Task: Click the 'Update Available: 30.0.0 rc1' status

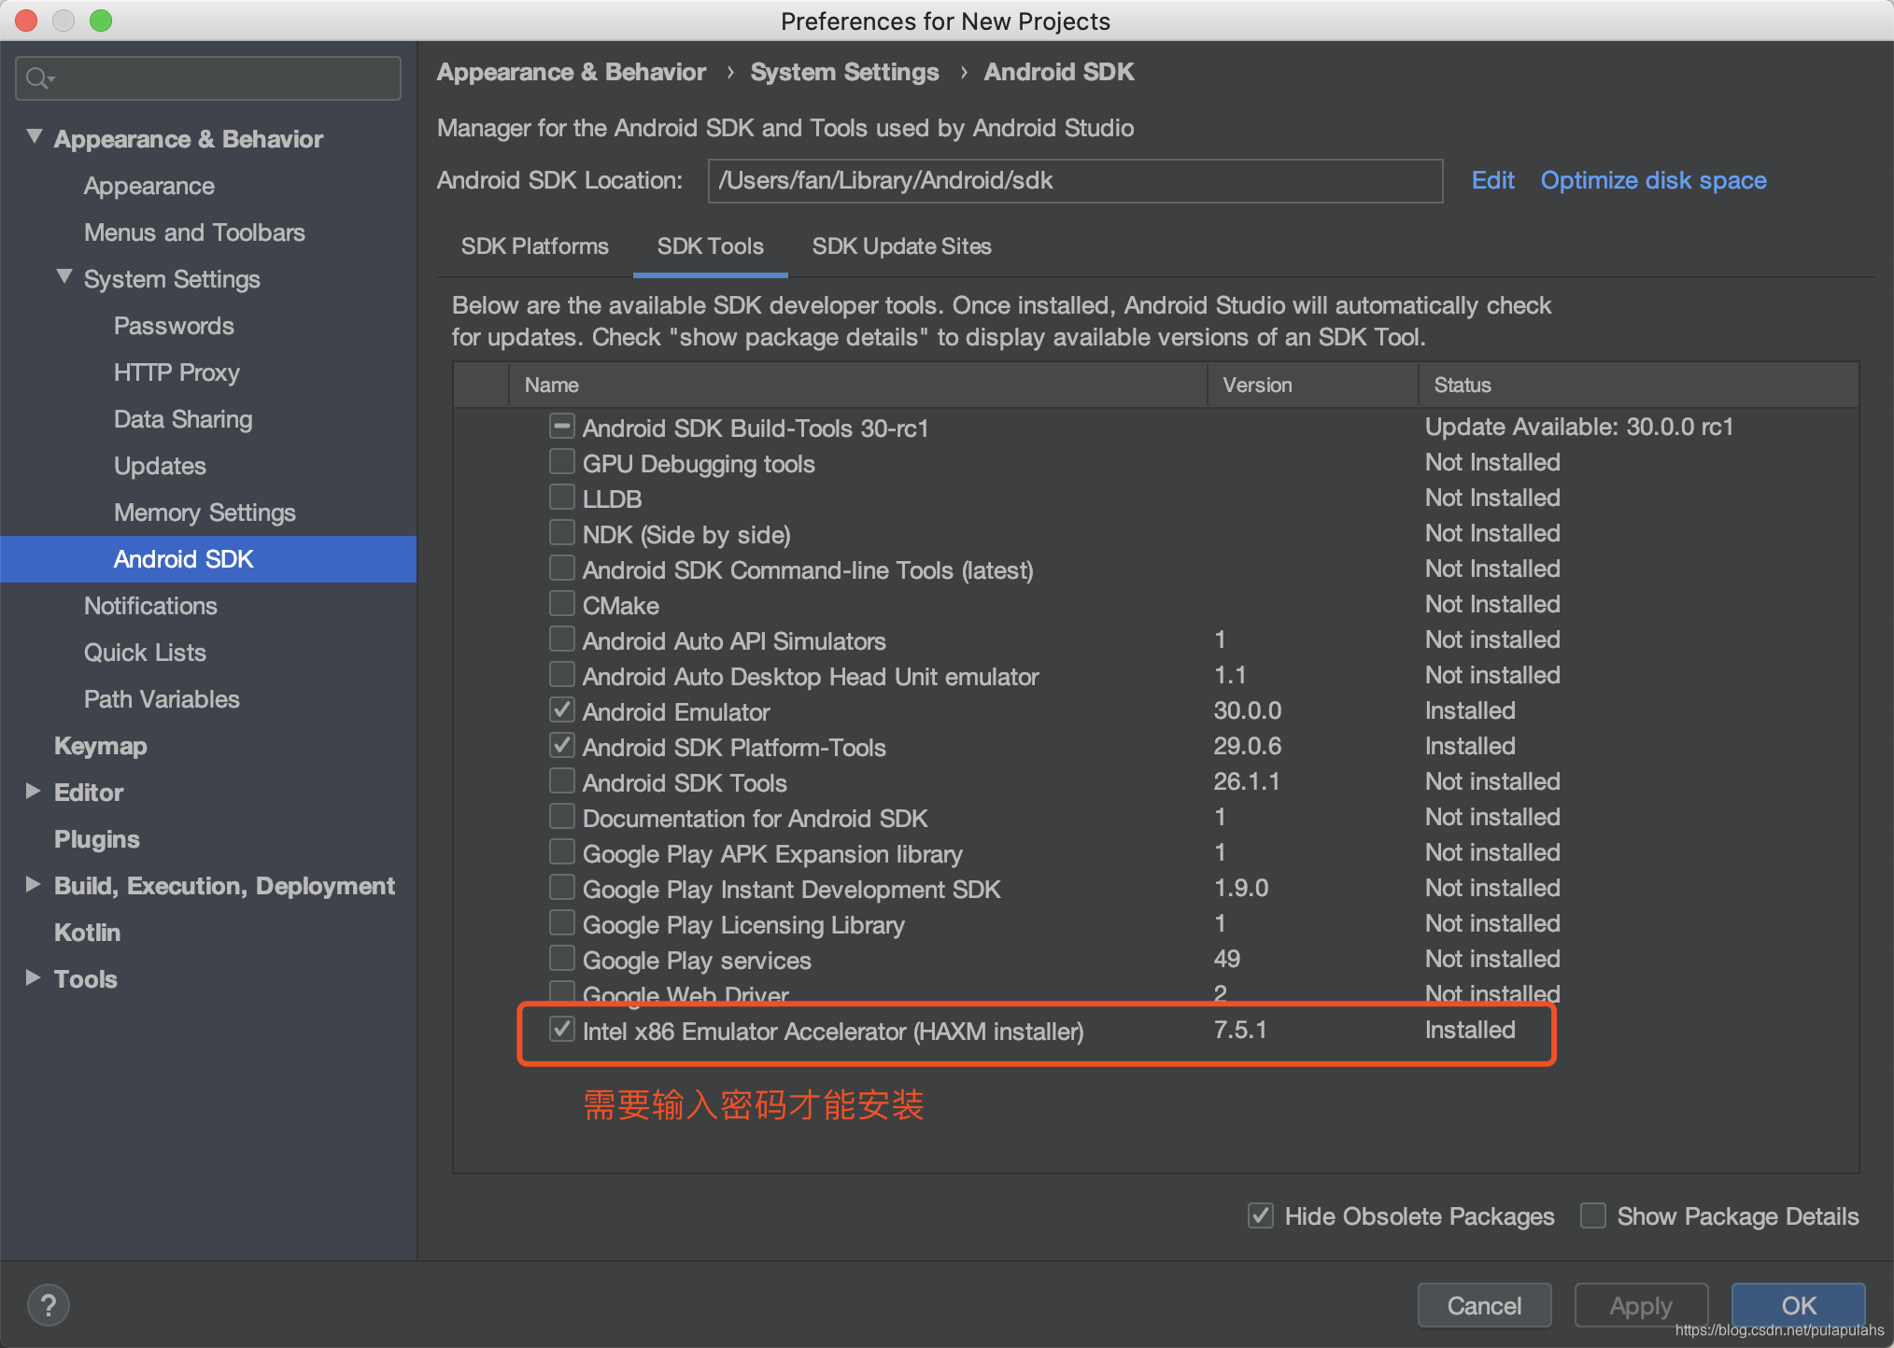Action: [1578, 427]
